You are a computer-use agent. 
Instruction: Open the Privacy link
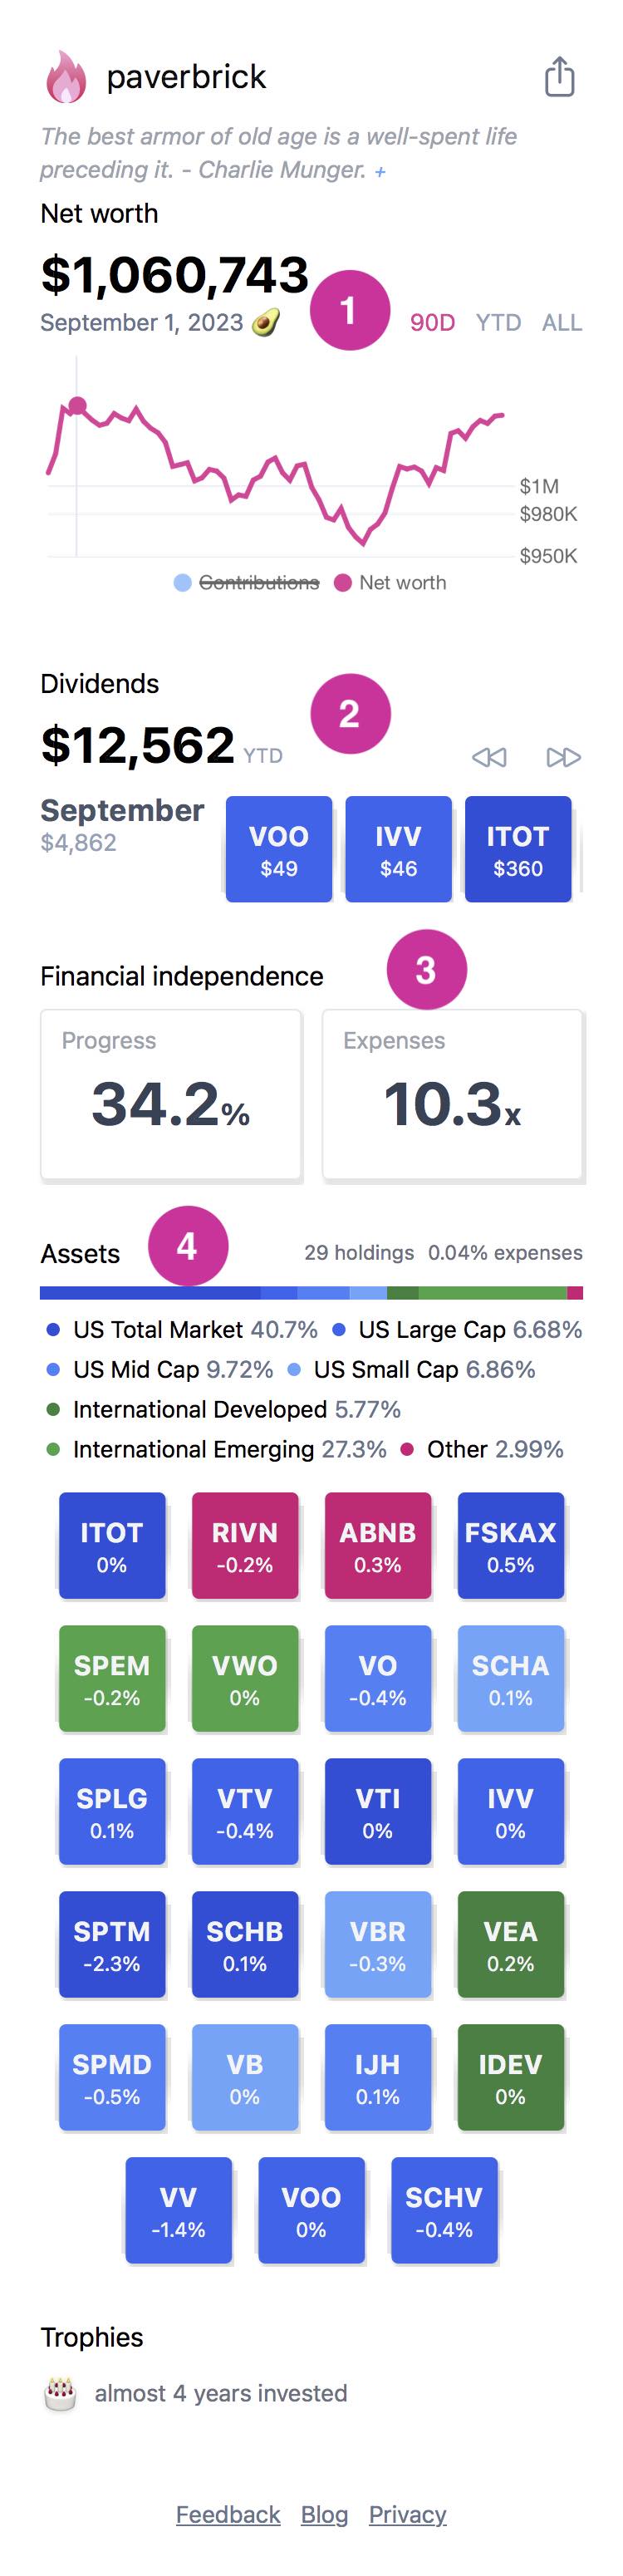[x=407, y=2513]
